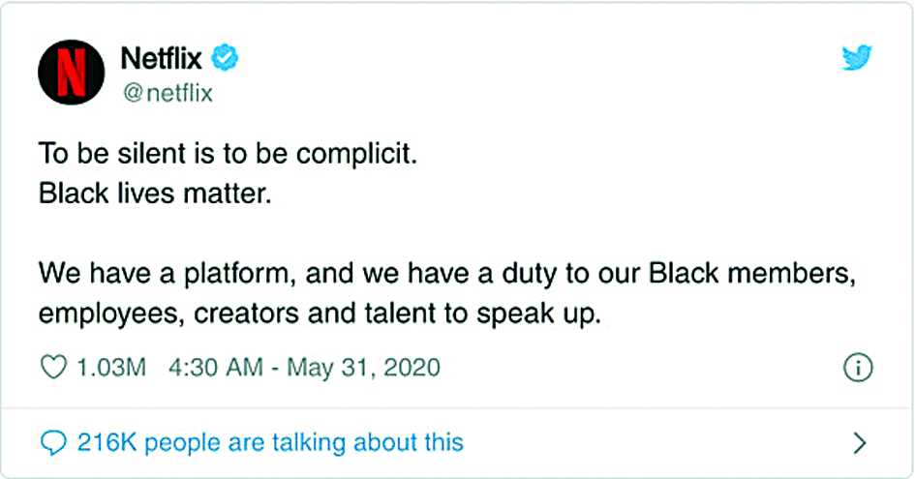The height and width of the screenshot is (479, 915).
Task: Open the @netflix handle link
Action: 168,93
